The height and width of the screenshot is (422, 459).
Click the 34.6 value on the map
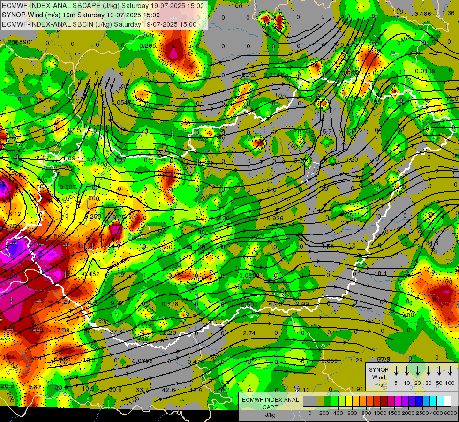[x=432, y=243]
